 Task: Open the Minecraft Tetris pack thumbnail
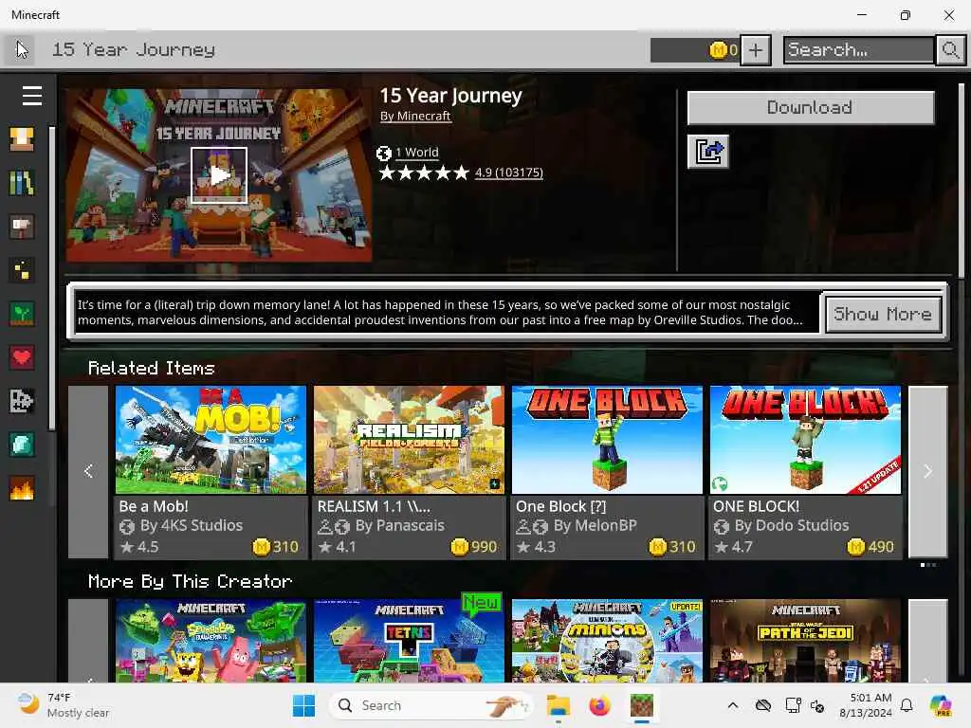point(409,641)
